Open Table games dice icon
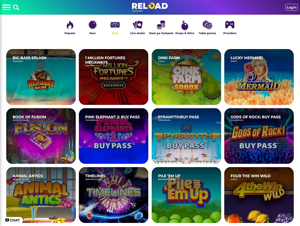 click(207, 25)
